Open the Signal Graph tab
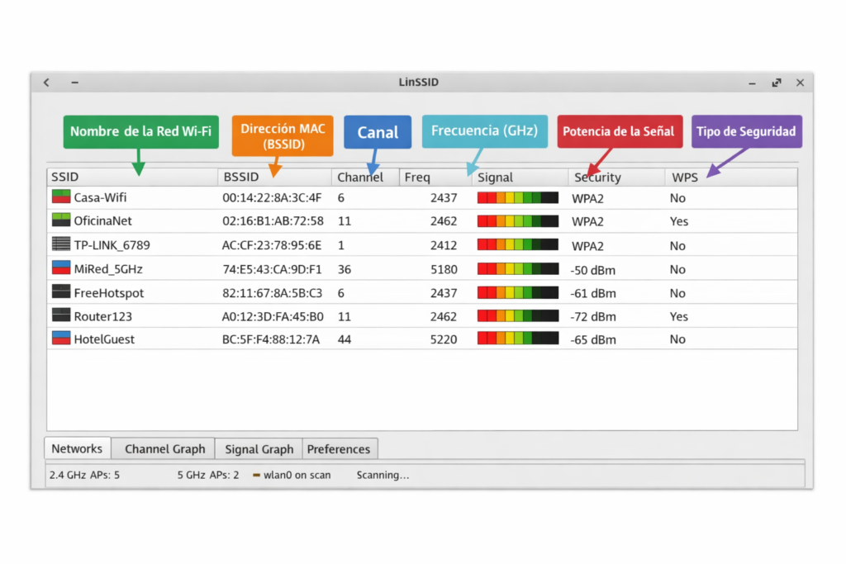The image size is (846, 564). 258,448
